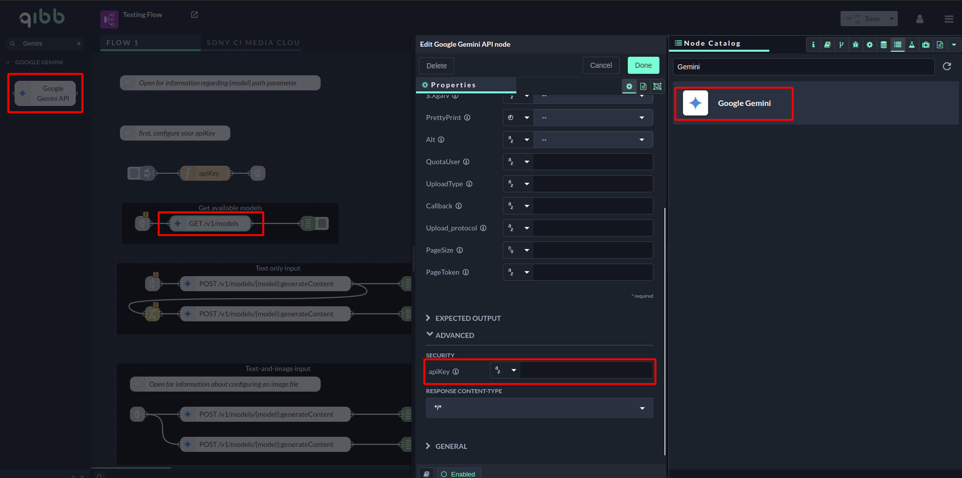
Task: Open the context data database icon
Action: pyautogui.click(x=884, y=45)
